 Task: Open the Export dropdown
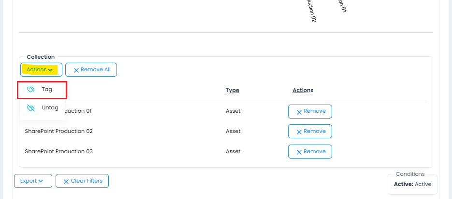pyautogui.click(x=32, y=181)
